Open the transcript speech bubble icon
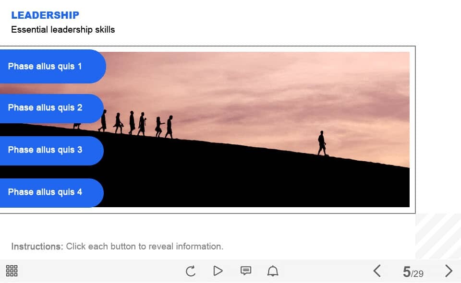 click(245, 271)
